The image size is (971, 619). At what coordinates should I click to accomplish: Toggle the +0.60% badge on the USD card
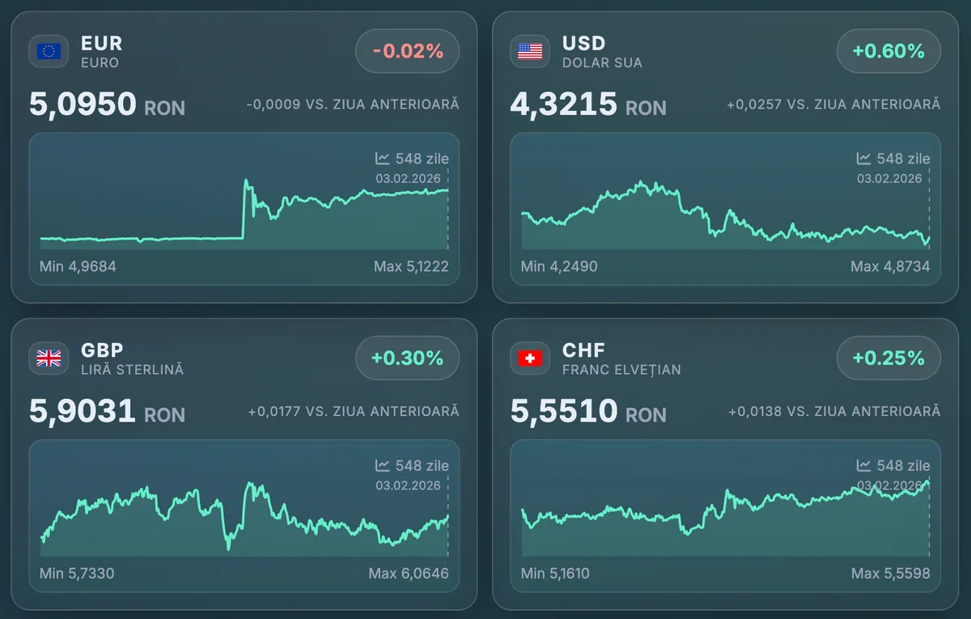[888, 51]
